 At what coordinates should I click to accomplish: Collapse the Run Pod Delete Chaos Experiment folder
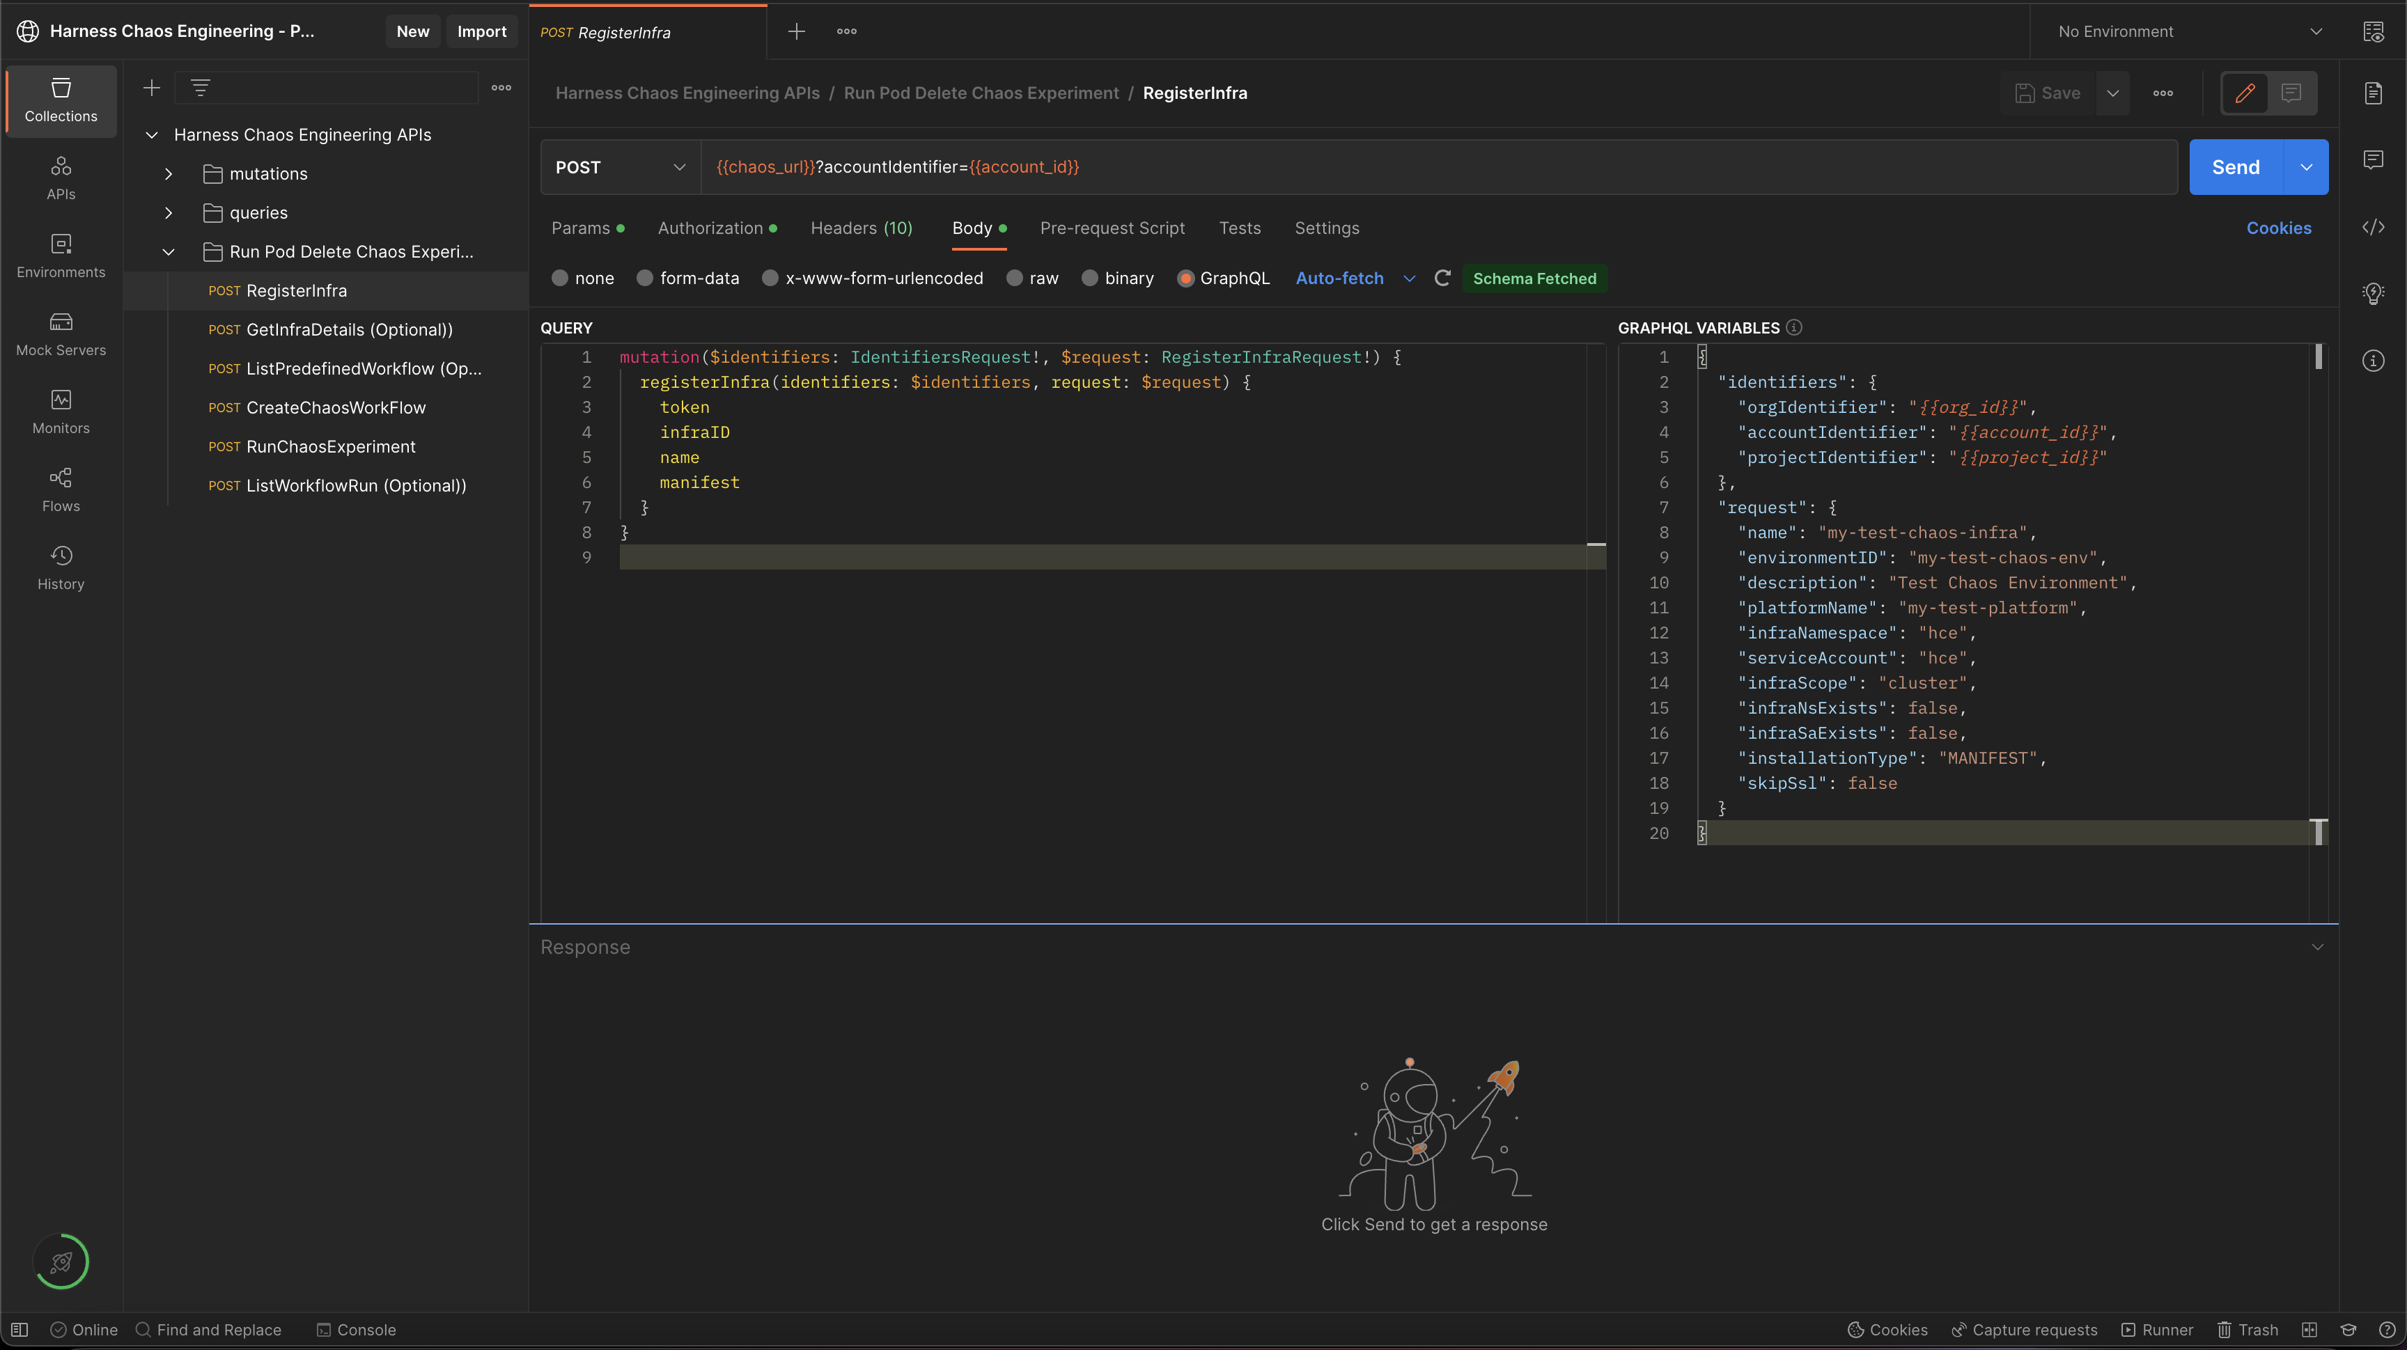[x=168, y=252]
